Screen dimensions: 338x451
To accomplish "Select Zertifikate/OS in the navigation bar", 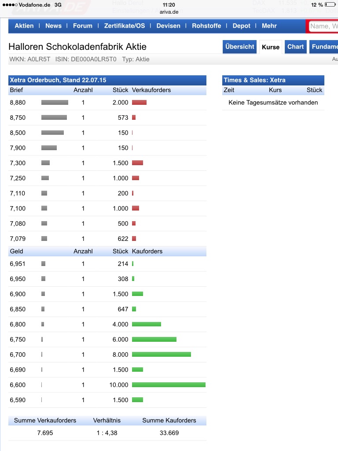I will 125,26.
